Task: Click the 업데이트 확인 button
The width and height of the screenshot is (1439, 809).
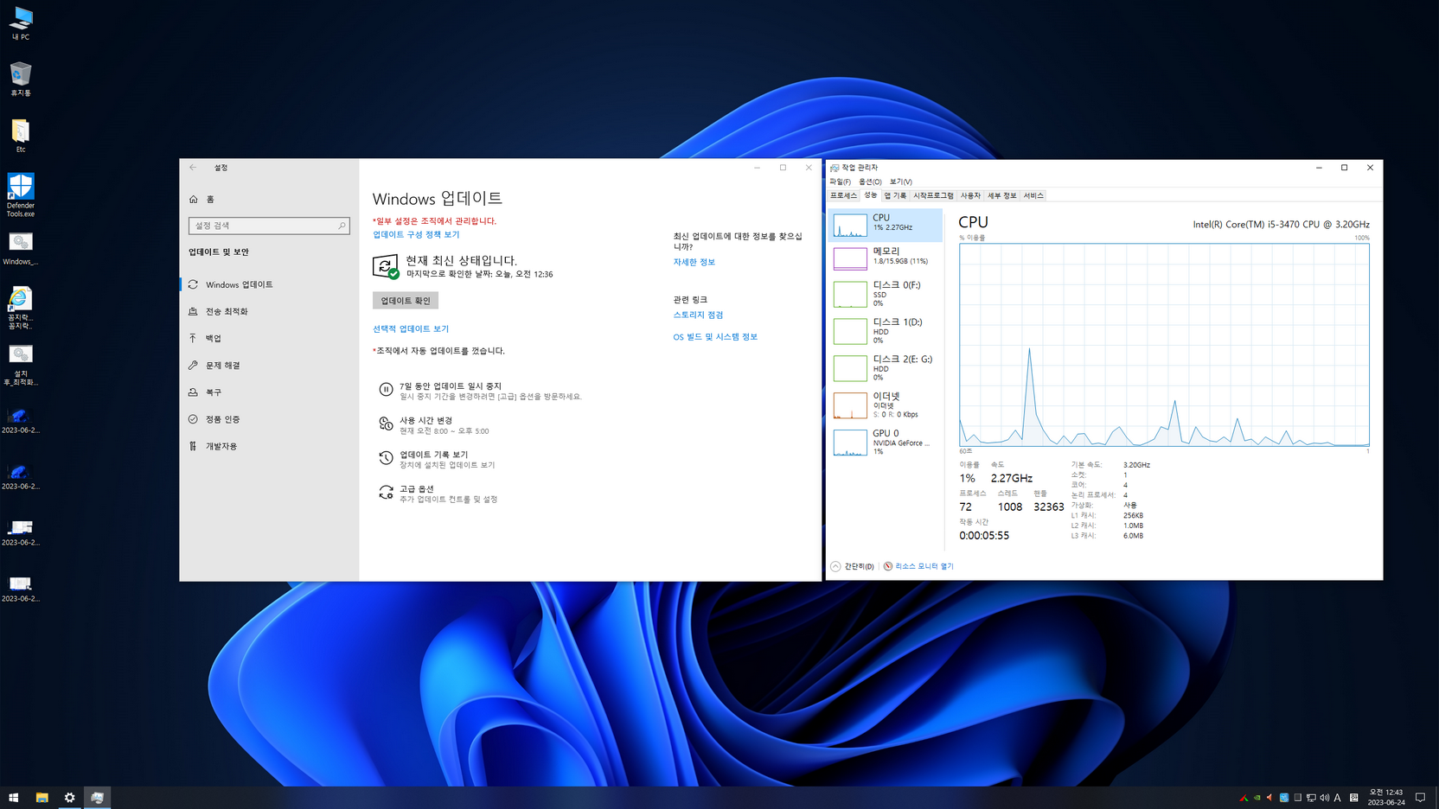Action: [x=406, y=301]
